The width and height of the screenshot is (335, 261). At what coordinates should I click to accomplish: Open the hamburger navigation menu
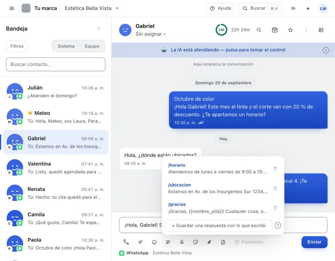[12, 8]
